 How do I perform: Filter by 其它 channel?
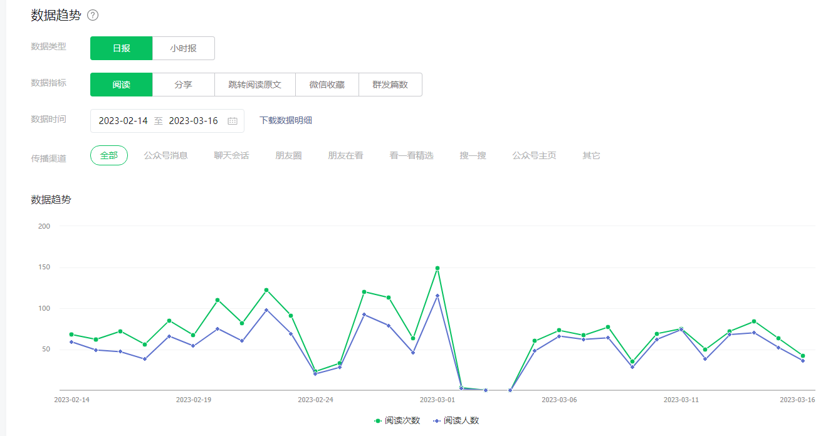592,155
